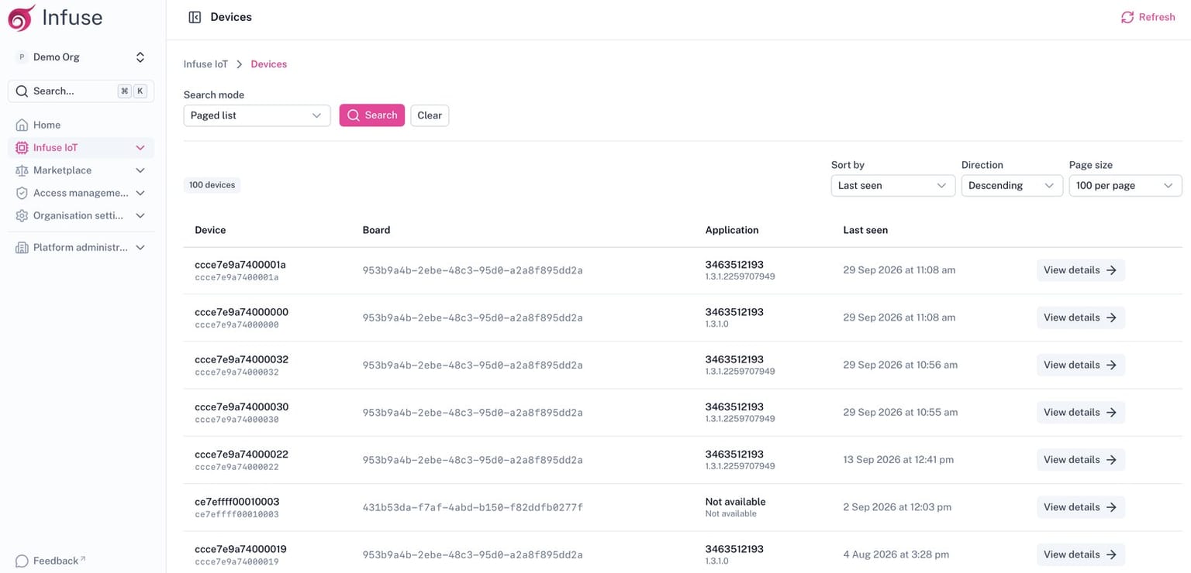The width and height of the screenshot is (1191, 573).
Task: Click the Organisation settings gear icon
Action: (x=22, y=215)
